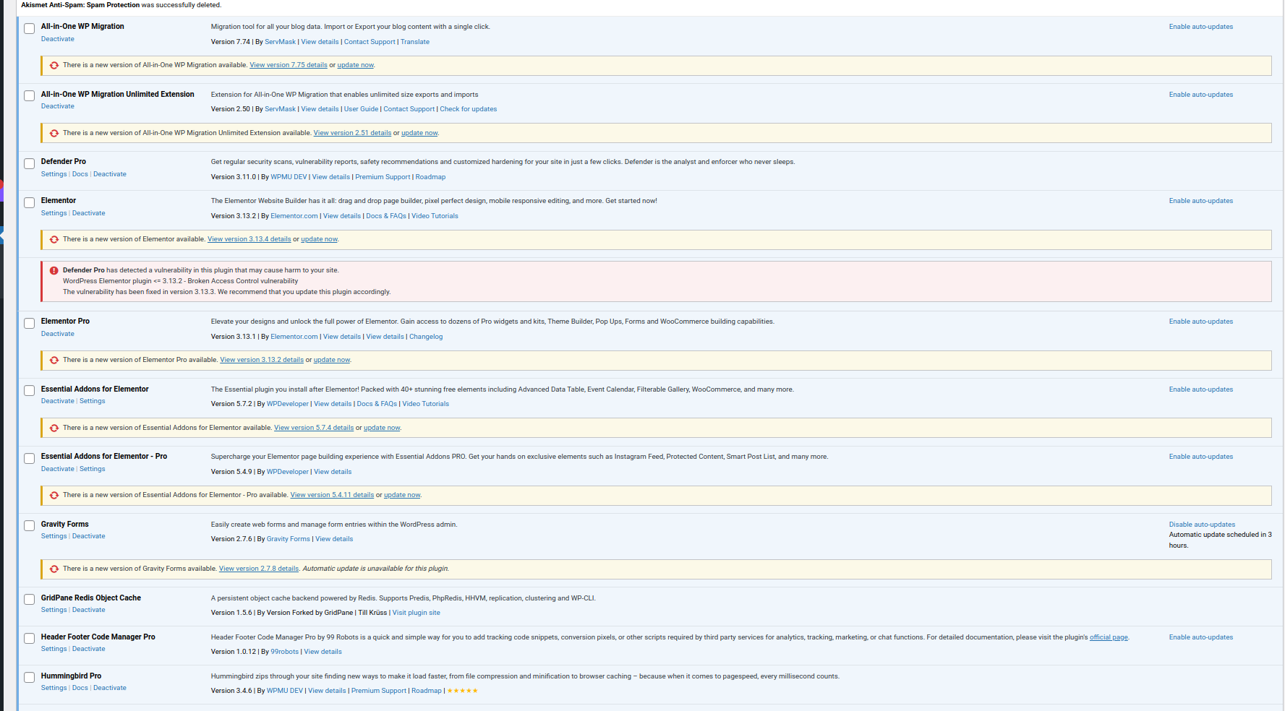Click the update icon in All-in-One WP Migration notice
The height and width of the screenshot is (711, 1285).
54,66
